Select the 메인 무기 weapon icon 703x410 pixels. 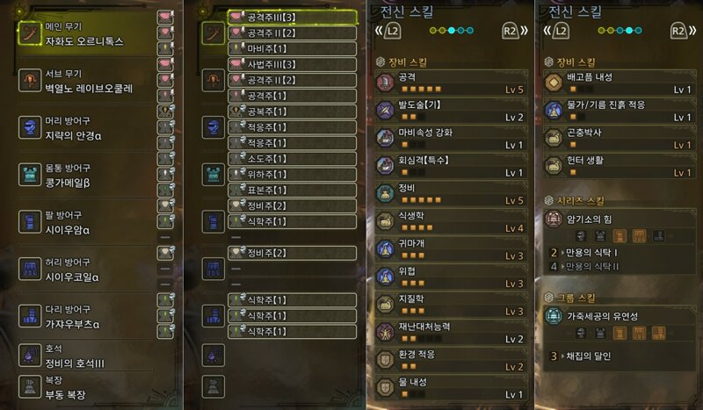[x=30, y=33]
